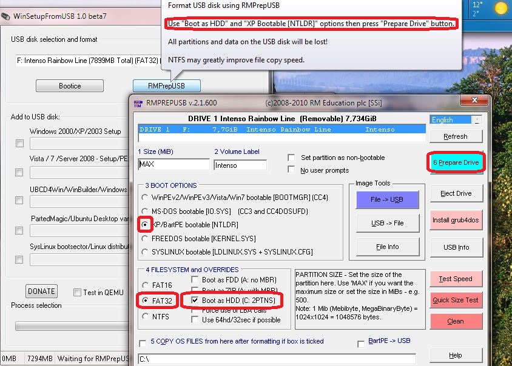Tick Set partition as non-bootable
The height and width of the screenshot is (366, 512).
coord(291,158)
